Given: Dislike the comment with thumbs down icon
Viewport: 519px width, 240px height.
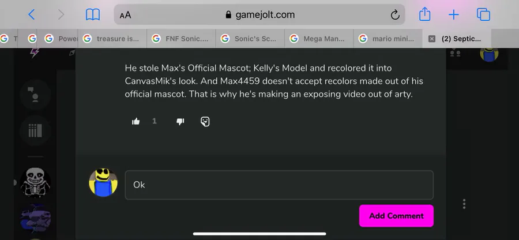Looking at the screenshot, I should (x=180, y=122).
